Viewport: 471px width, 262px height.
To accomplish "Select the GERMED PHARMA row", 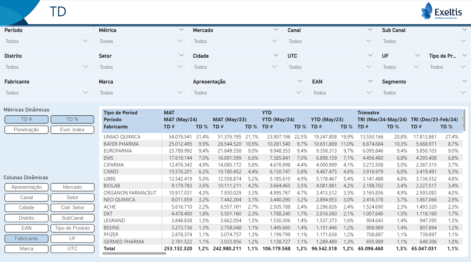I will (283, 241).
